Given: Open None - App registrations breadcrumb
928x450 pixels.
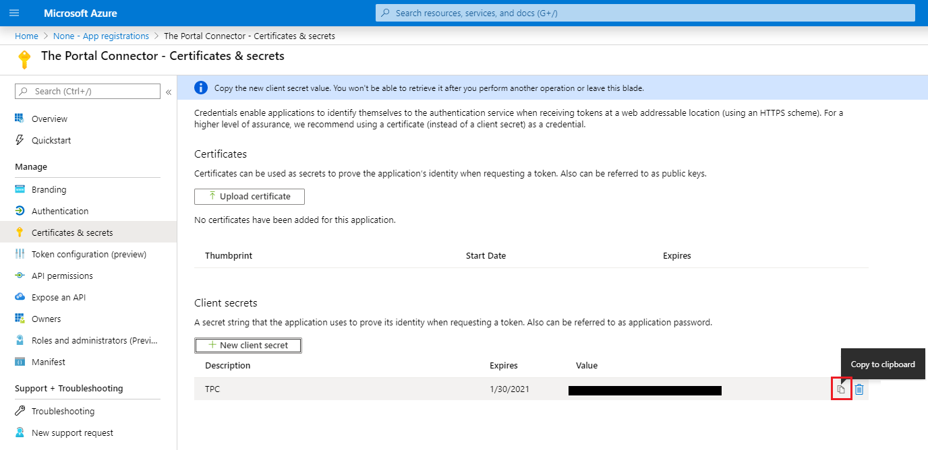Looking at the screenshot, I should pos(101,36).
